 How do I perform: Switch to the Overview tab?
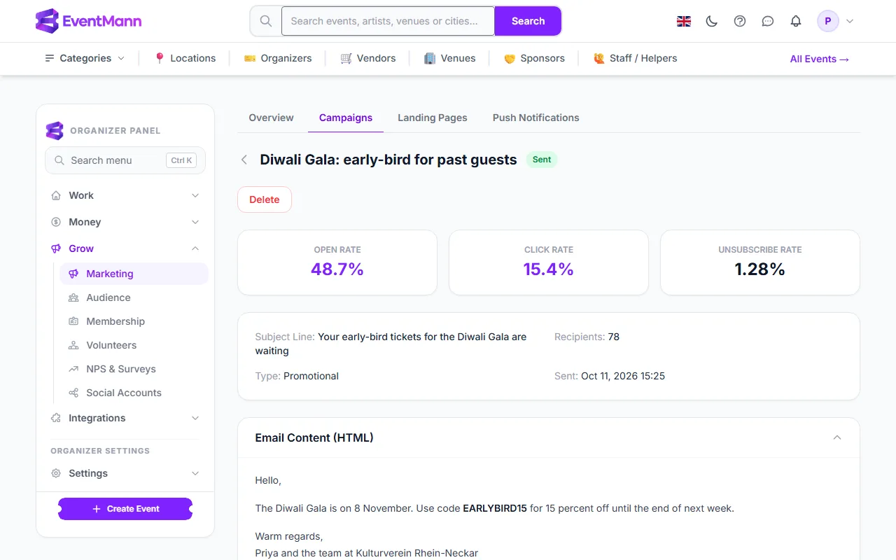coord(271,118)
